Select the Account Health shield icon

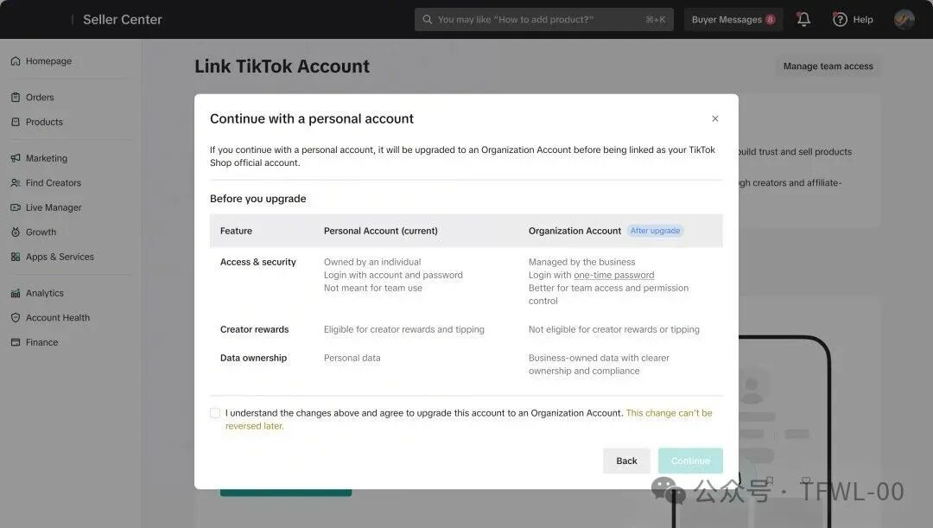16,318
